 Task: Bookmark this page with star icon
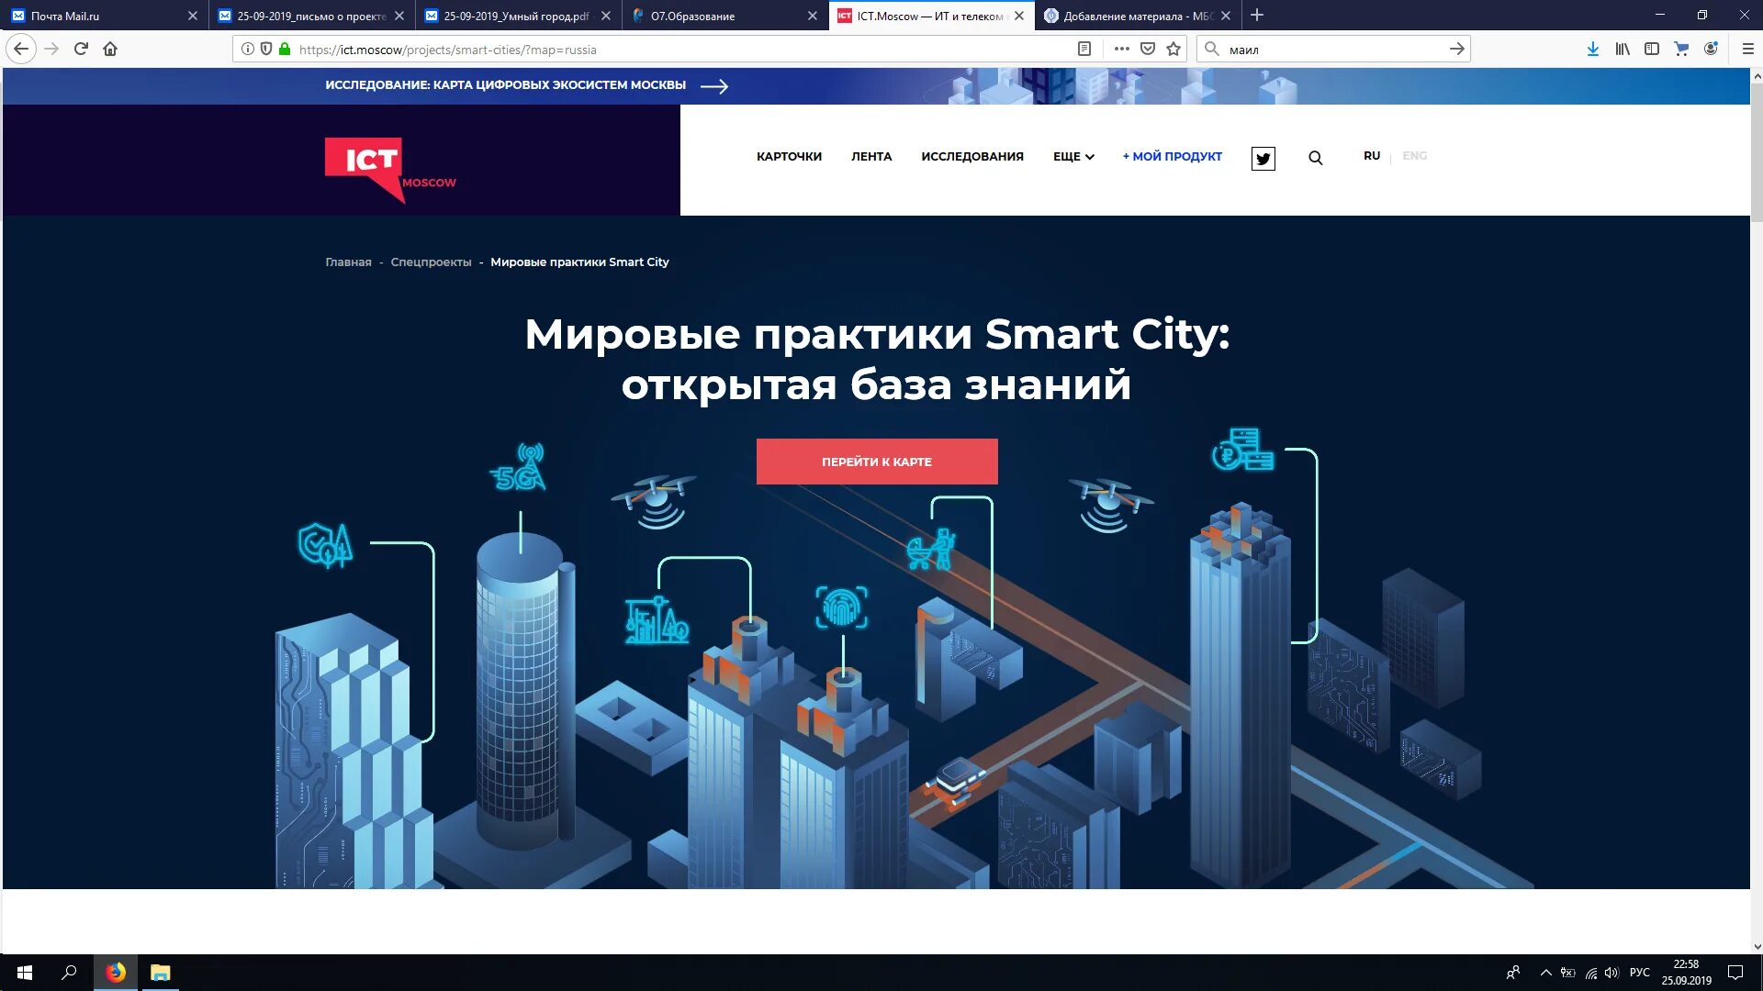coord(1173,49)
